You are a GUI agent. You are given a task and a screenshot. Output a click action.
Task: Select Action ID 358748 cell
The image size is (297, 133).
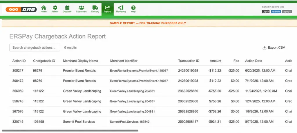point(18,101)
